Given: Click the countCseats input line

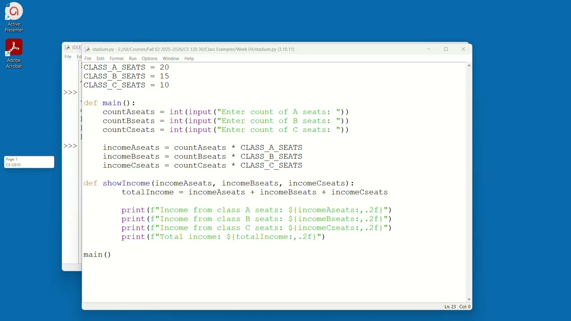Looking at the screenshot, I should (226, 130).
